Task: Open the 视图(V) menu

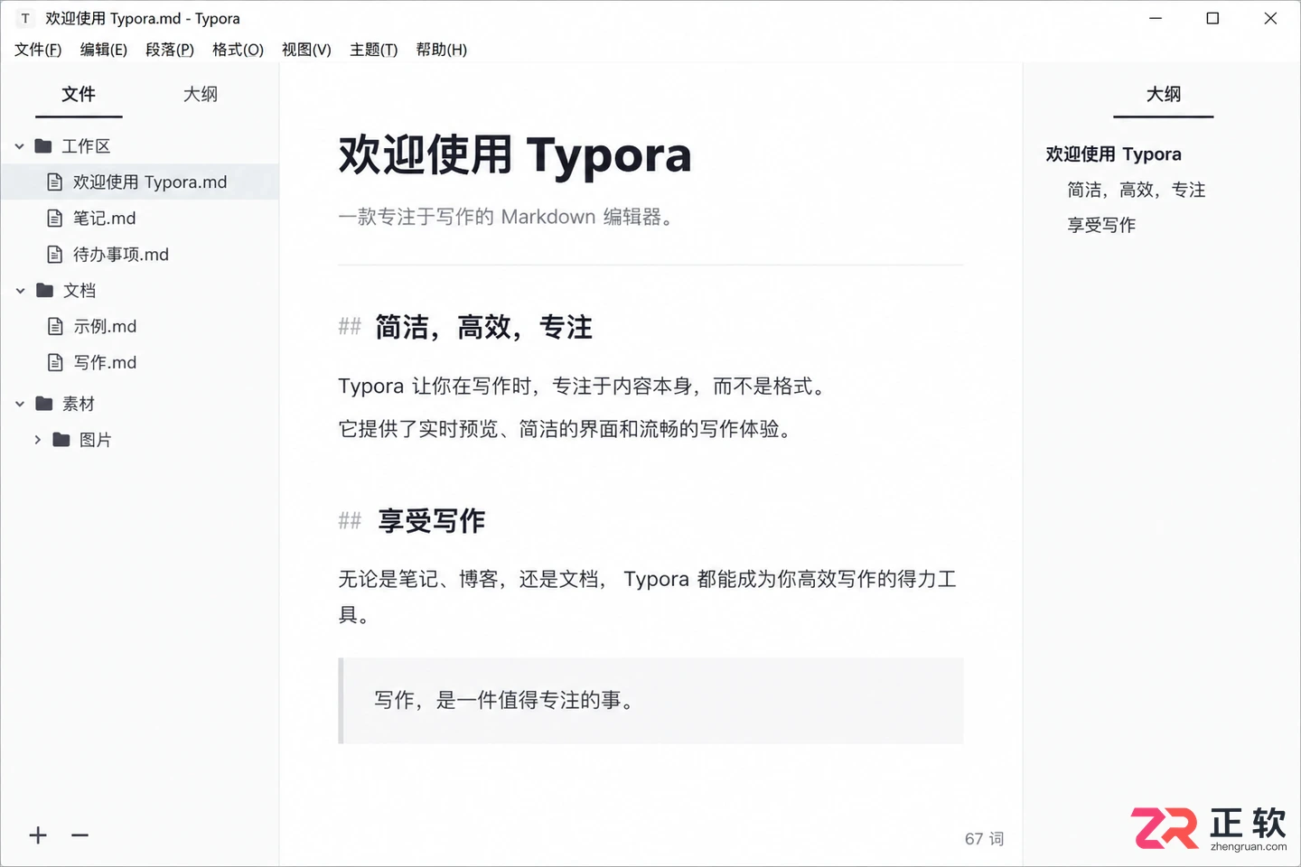Action: pos(306,50)
